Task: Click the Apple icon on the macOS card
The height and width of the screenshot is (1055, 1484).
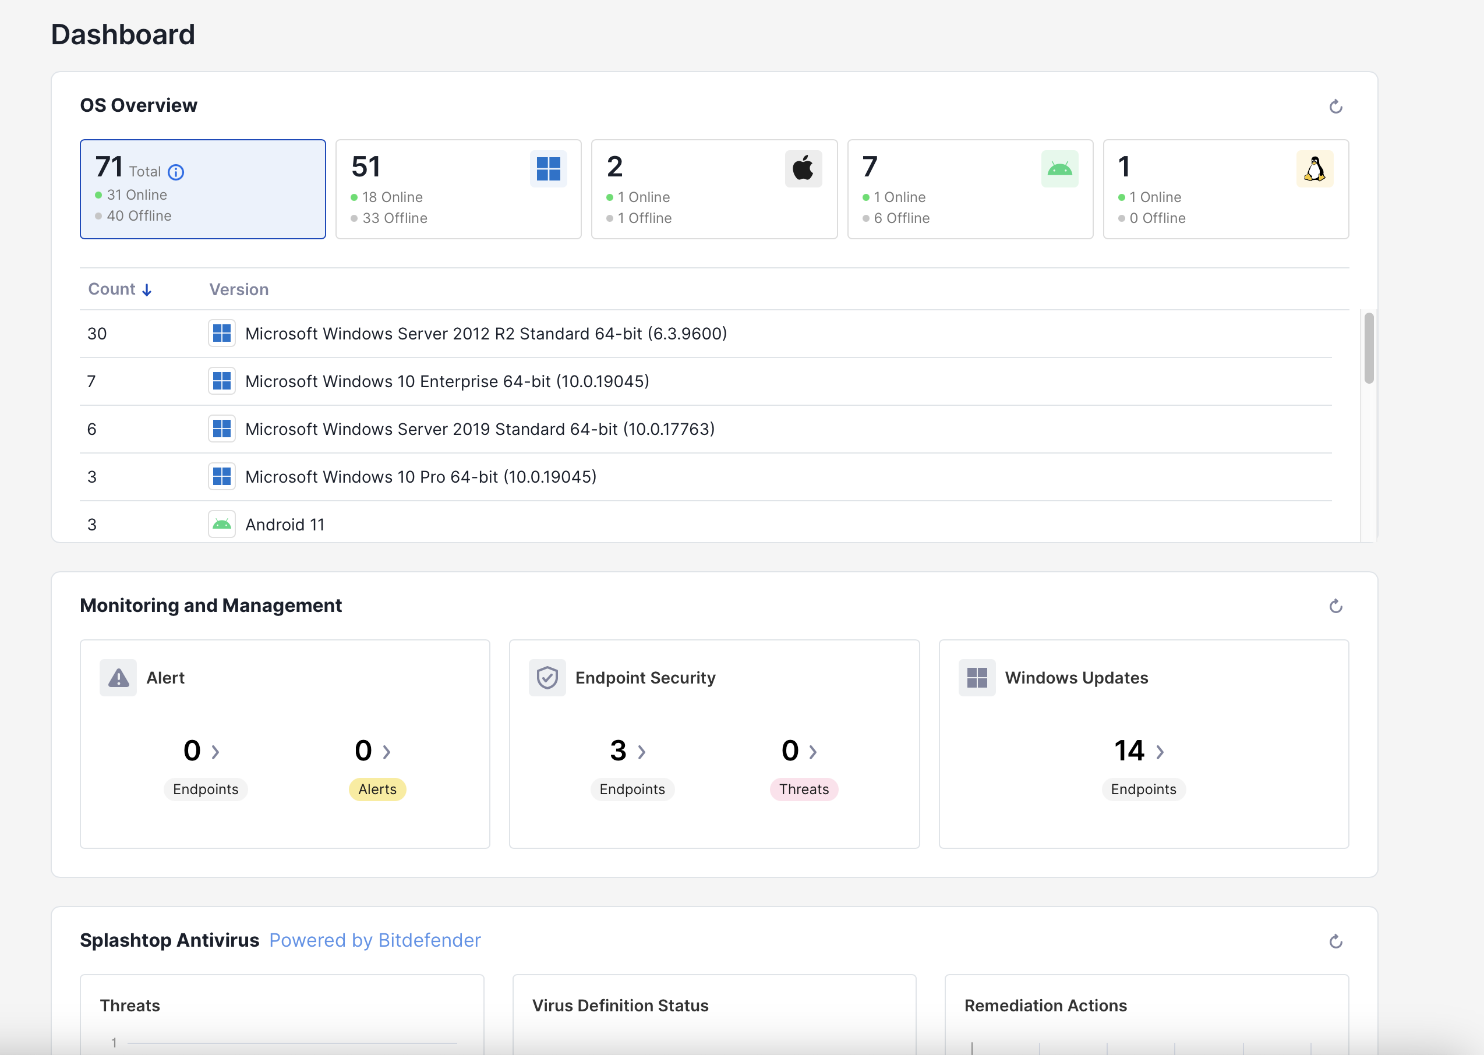Action: [x=804, y=168]
